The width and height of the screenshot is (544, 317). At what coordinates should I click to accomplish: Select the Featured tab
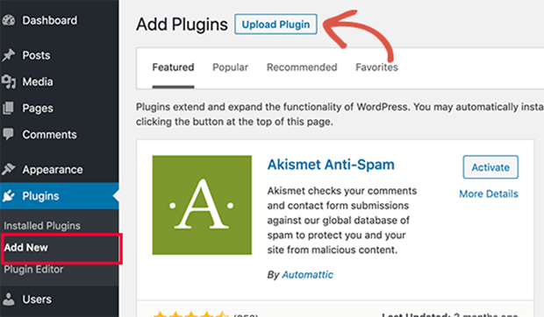pyautogui.click(x=173, y=67)
